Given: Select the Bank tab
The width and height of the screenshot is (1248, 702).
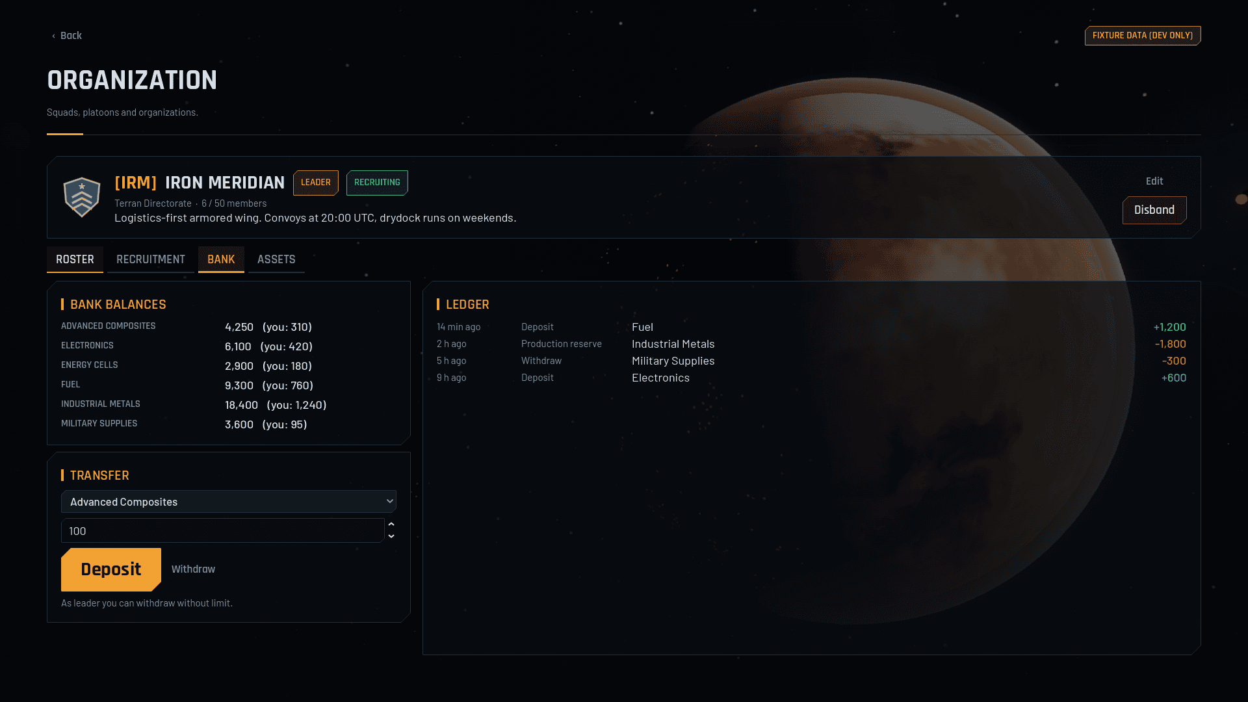Looking at the screenshot, I should tap(221, 259).
